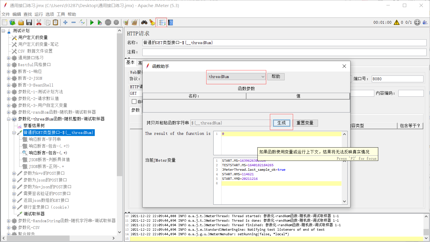
Task: Click the 名称 field of HTTP请求
Action: point(284,43)
